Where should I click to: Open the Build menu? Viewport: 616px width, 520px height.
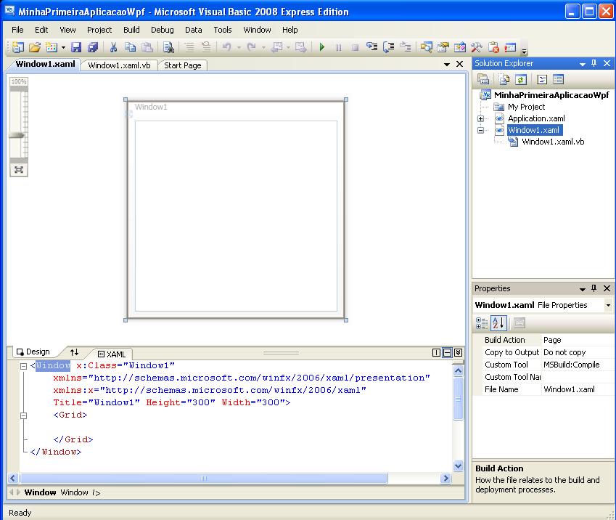point(131,30)
